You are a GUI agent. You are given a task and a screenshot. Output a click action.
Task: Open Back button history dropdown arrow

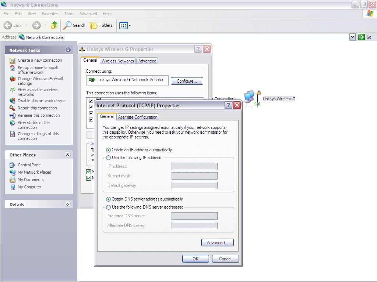point(26,25)
